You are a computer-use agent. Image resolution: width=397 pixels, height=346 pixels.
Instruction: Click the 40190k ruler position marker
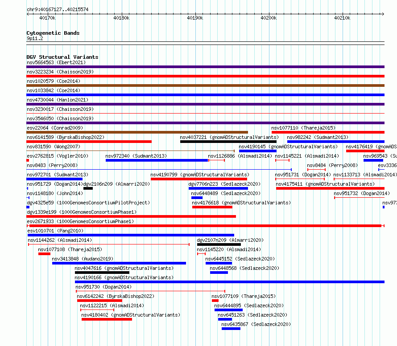coord(195,18)
